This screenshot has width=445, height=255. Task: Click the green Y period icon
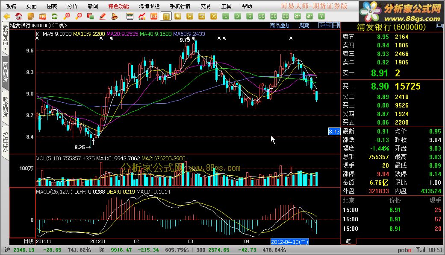(x=321, y=16)
